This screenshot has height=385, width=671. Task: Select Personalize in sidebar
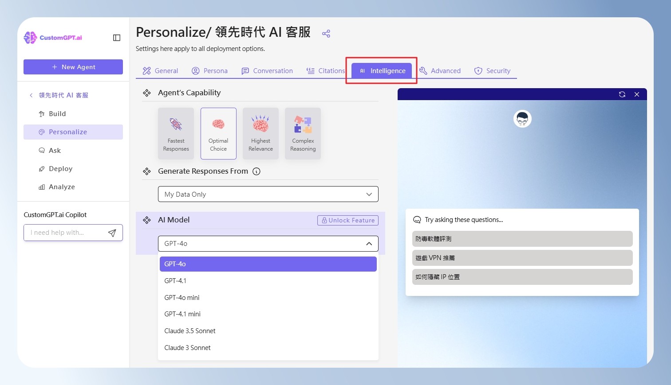coord(73,132)
